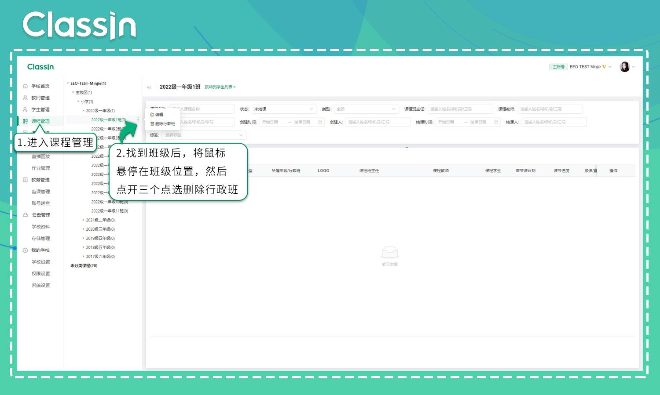Click the 学生管理 person icon
The width and height of the screenshot is (660, 395).
pos(25,109)
